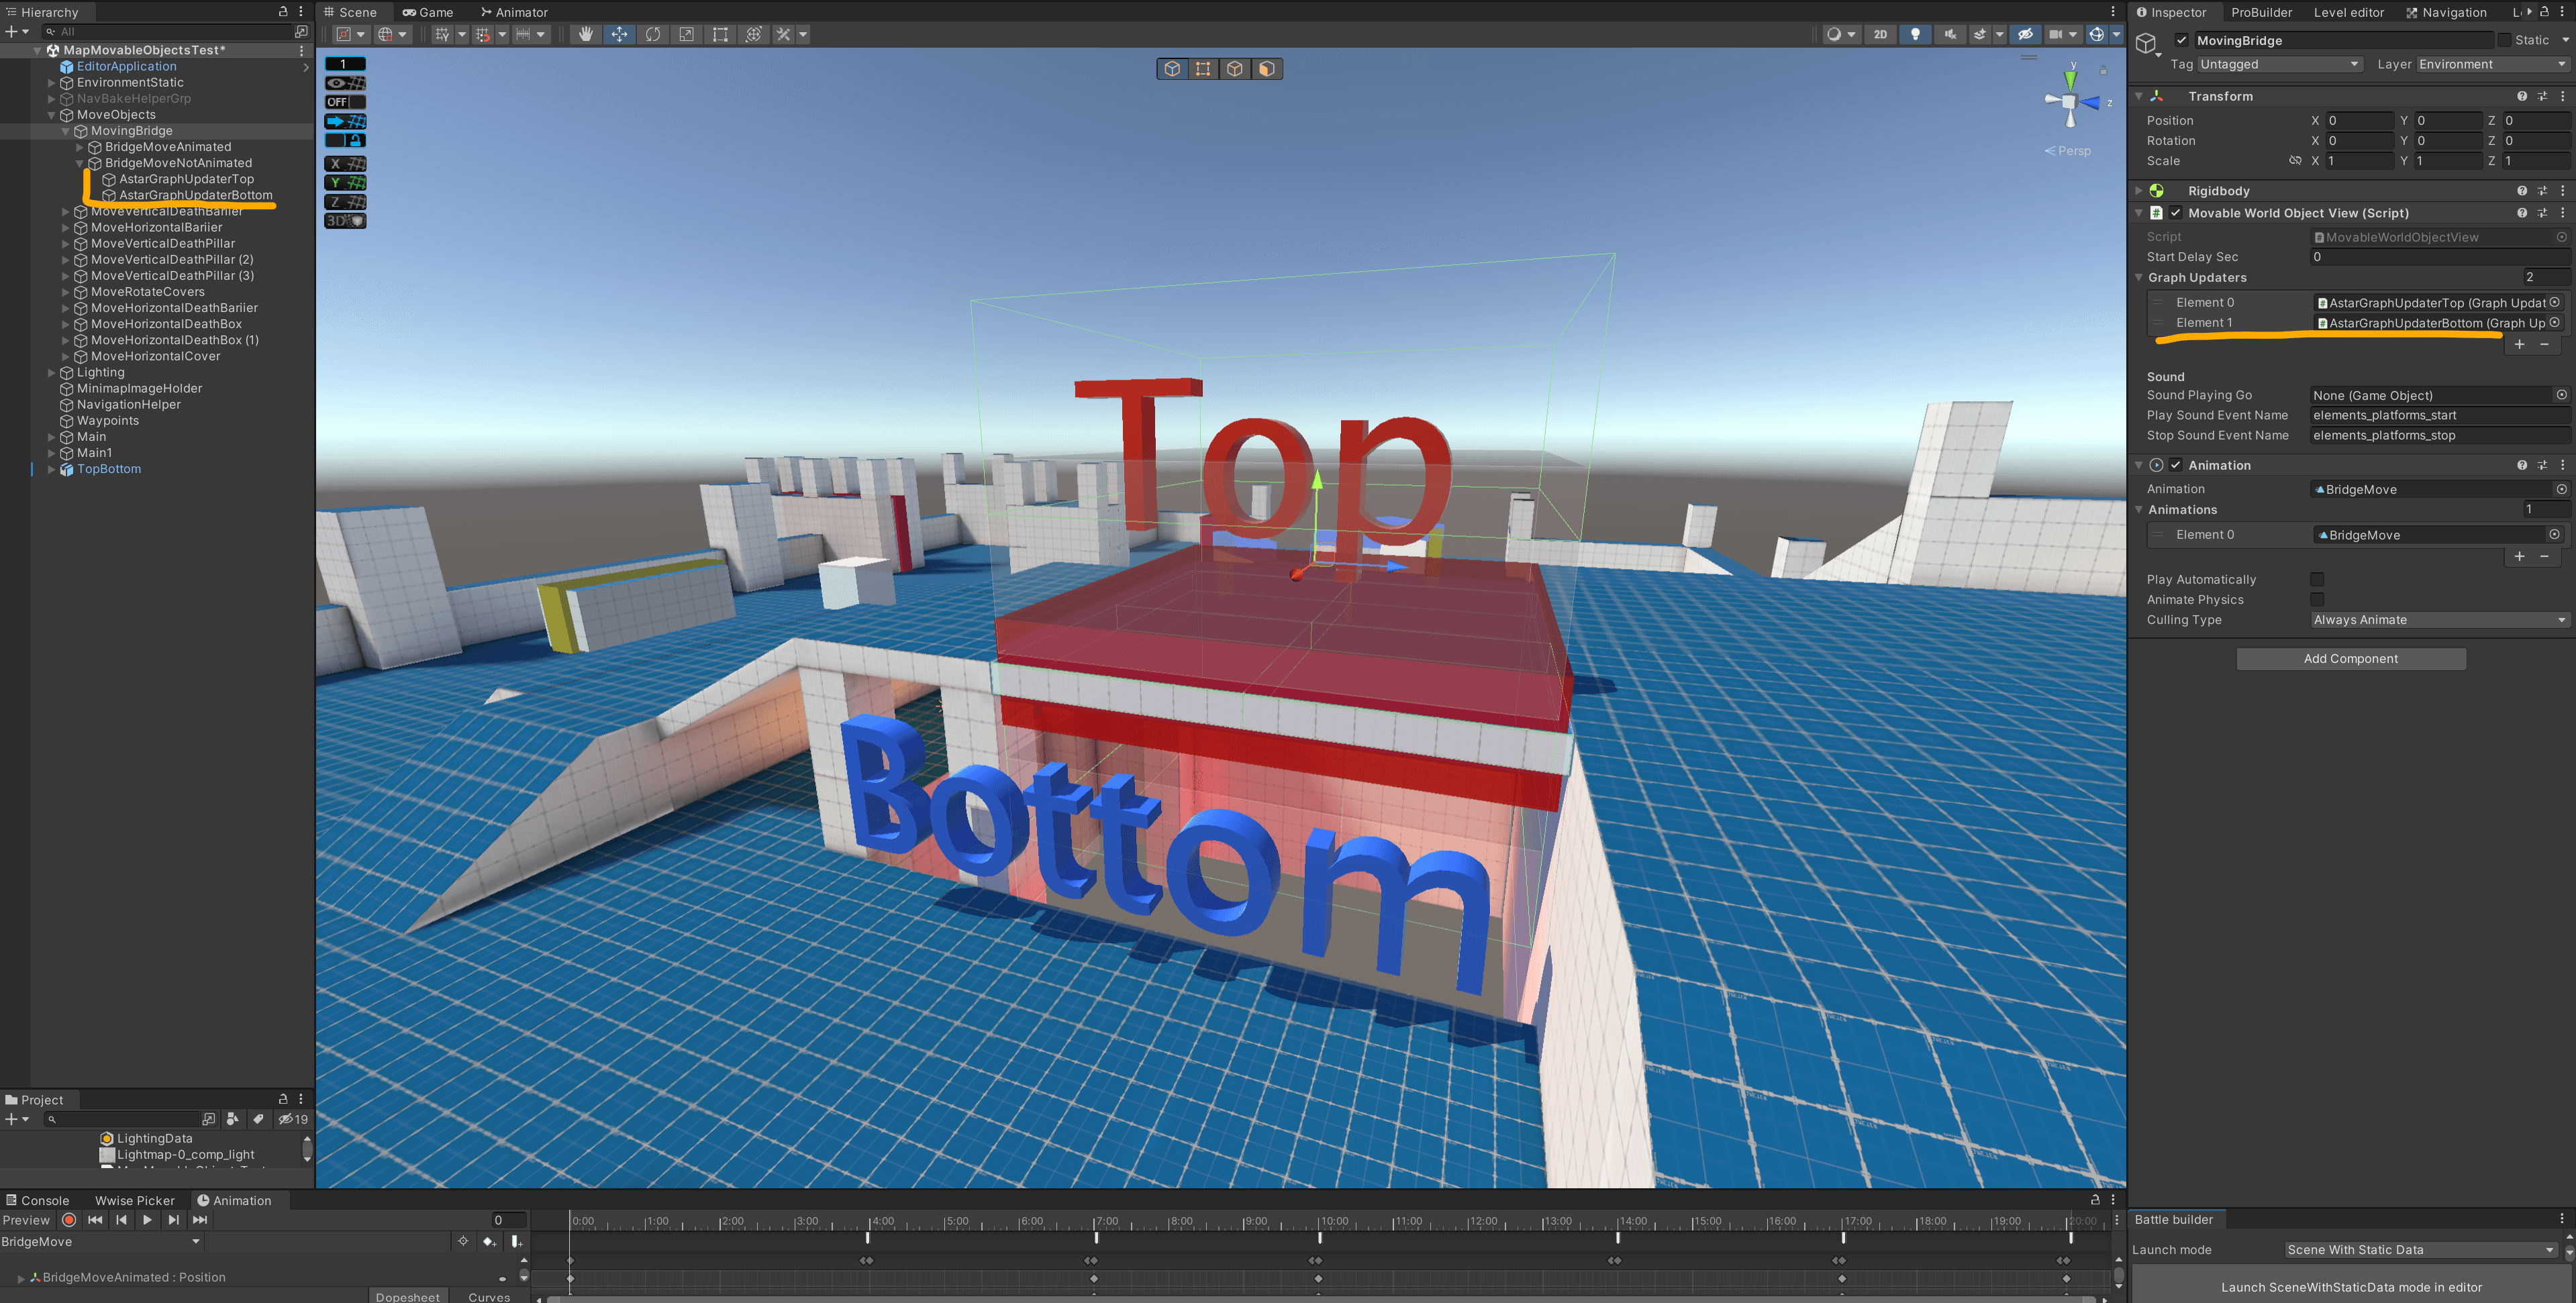Enable animation recording mode
Screen dimensions: 2576x1303
tap(68, 1220)
